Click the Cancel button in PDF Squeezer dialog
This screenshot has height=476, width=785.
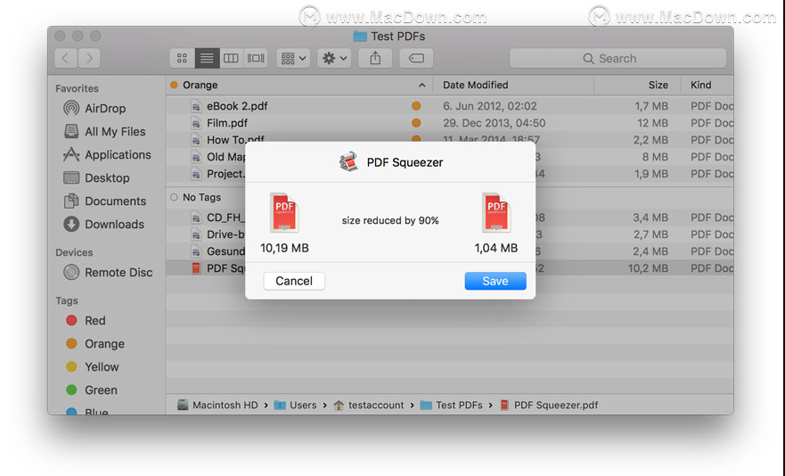click(294, 281)
